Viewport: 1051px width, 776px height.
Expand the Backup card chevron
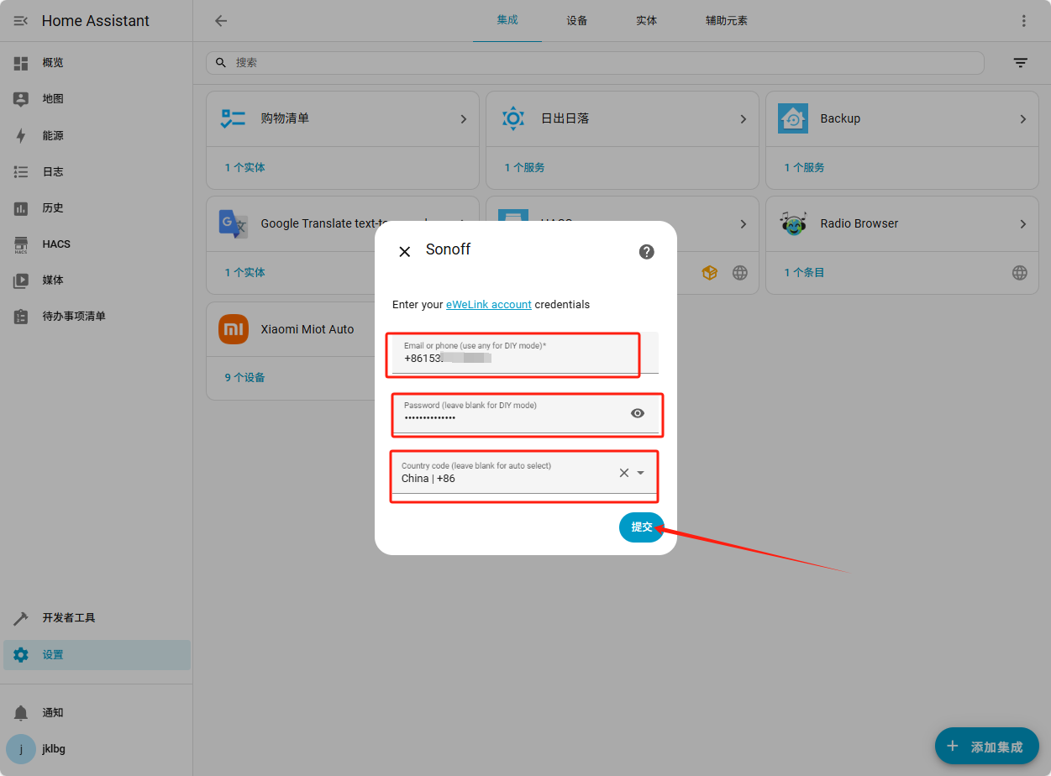1022,119
